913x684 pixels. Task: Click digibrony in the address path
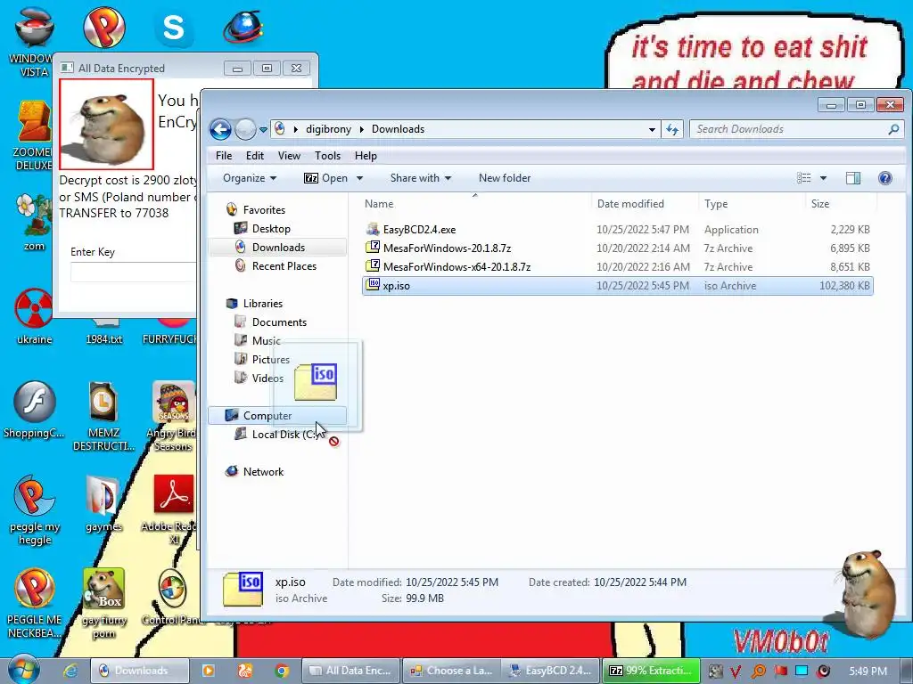[328, 129]
